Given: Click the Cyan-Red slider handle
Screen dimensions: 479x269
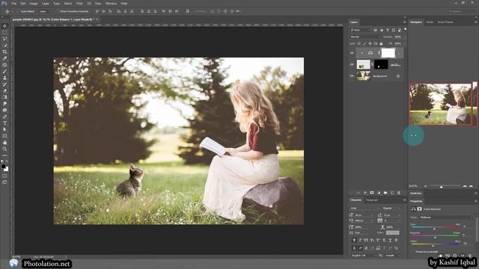Looking at the screenshot, I should 434,229.
